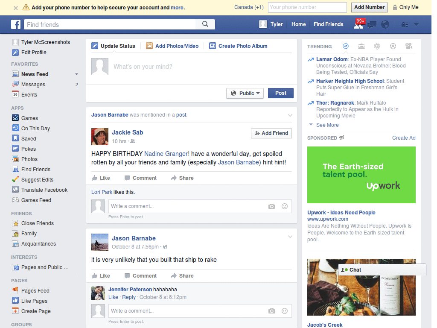This screenshot has width=437, height=328.
Task: Add Jackie Sab as a friend
Action: coord(271,133)
